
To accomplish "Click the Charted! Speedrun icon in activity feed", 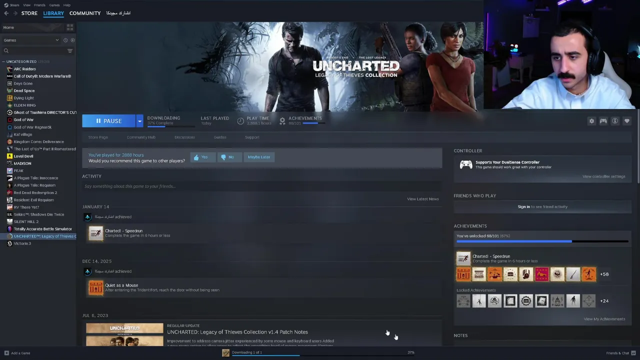I will point(95,233).
